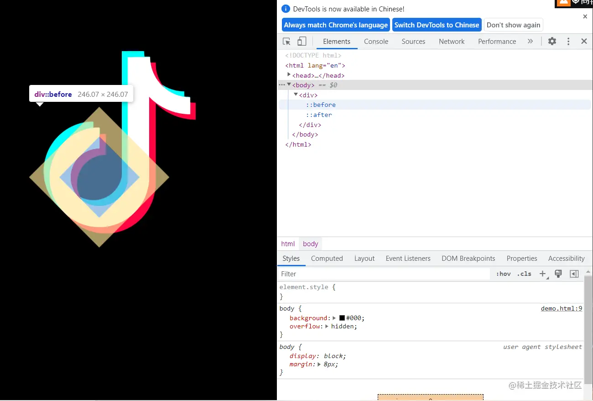Toggle the .cls class editor button
Screen dimensions: 593x401
pos(524,274)
